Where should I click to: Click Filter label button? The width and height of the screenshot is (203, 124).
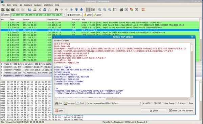(5, 15)
